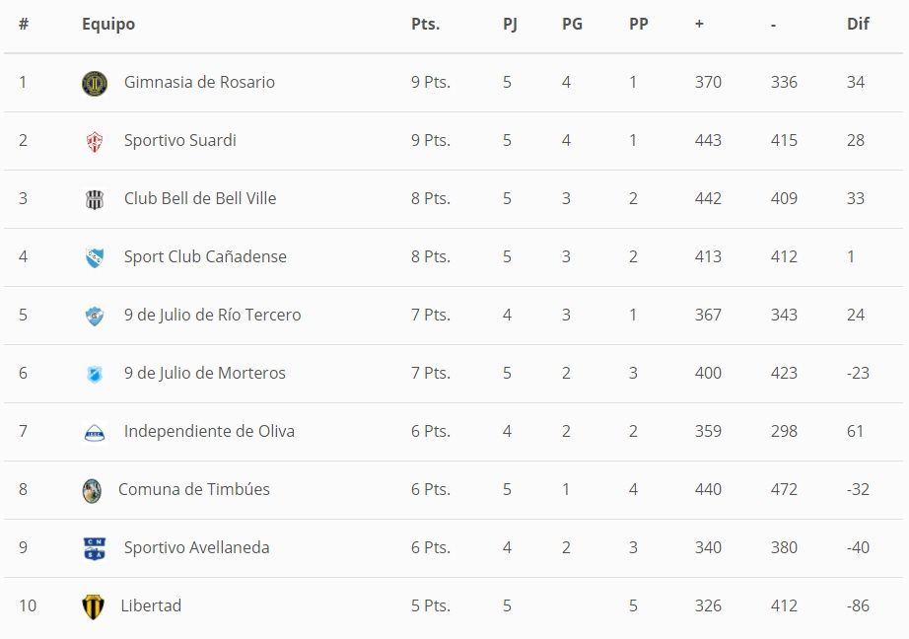Click the Gimnasia de Rosario team logo

click(95, 83)
